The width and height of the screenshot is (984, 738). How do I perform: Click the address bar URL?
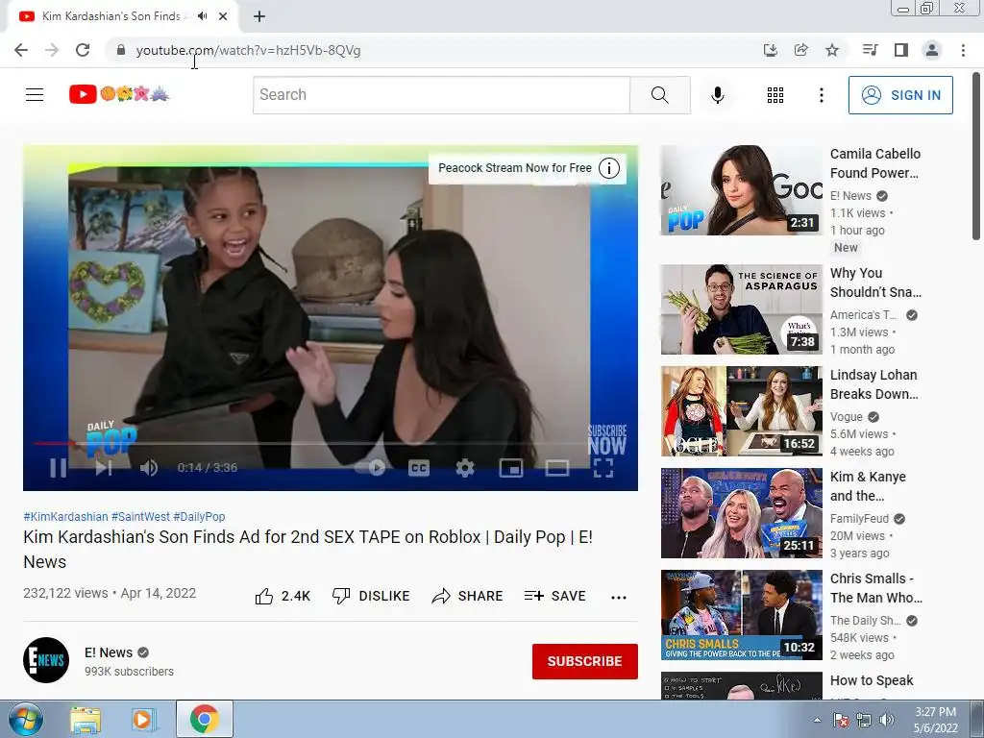point(248,50)
